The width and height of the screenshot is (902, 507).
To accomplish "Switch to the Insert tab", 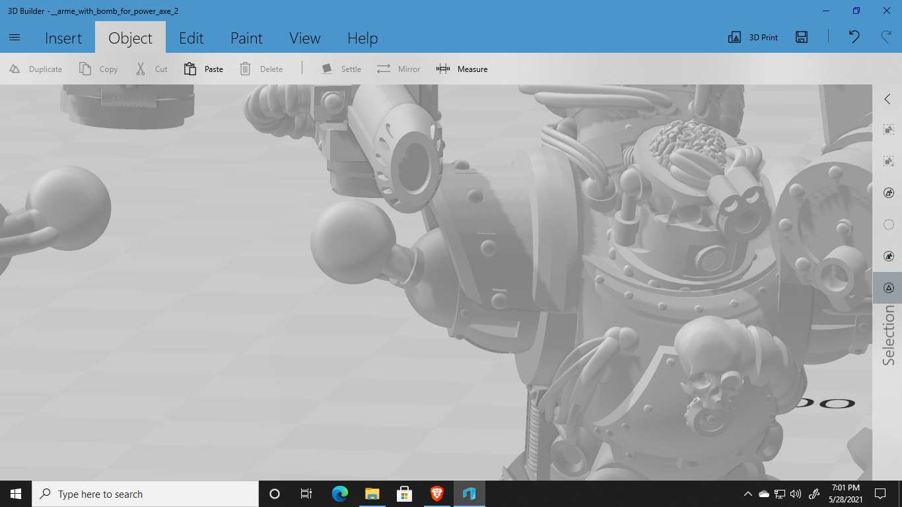I will point(63,38).
